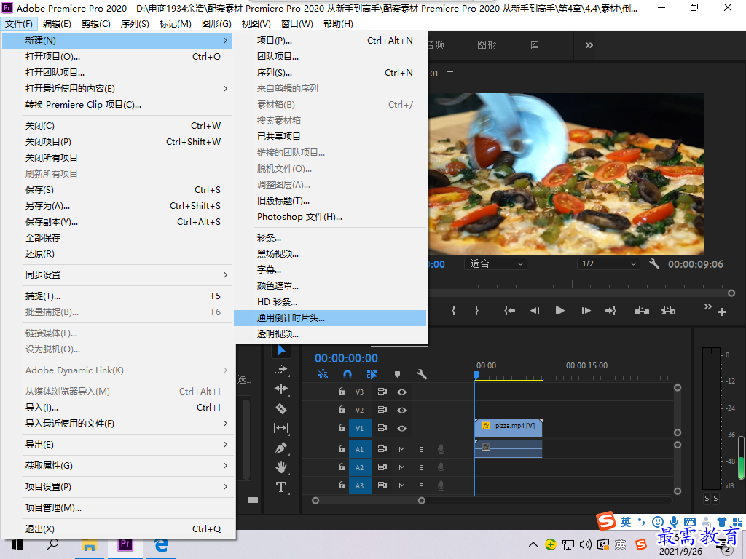Toggle V3 track output eye
The height and width of the screenshot is (559, 746).
coord(401,392)
